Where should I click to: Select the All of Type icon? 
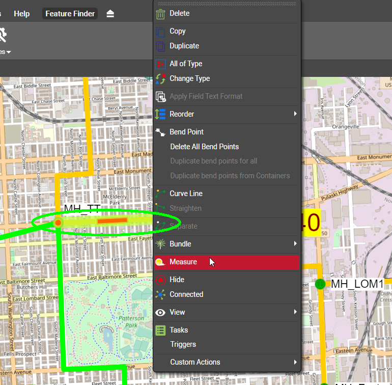point(160,64)
